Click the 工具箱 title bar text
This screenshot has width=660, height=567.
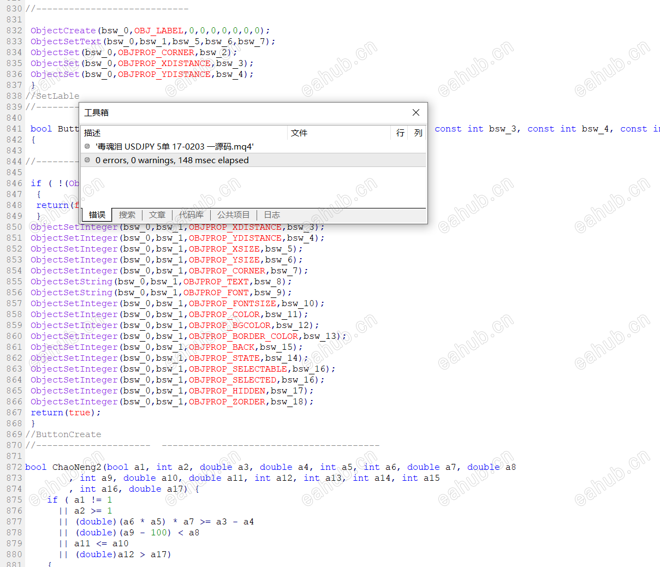[x=97, y=112]
